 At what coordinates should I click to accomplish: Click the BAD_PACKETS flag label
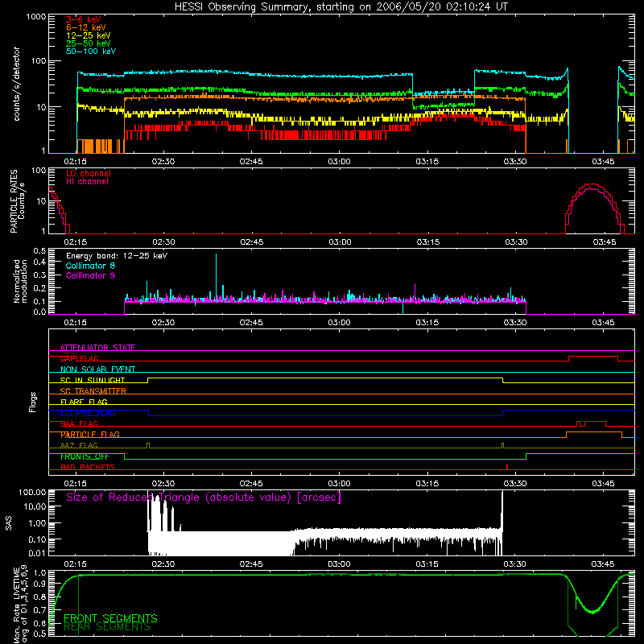tap(88, 467)
